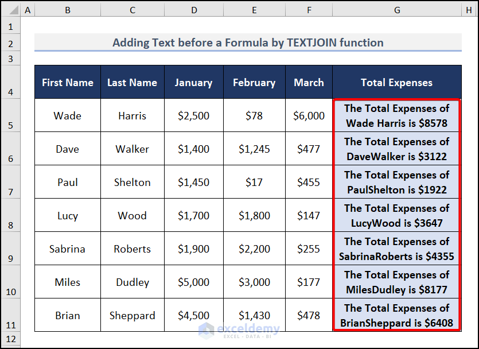The width and height of the screenshot is (479, 349).
Task: Select row 11 header
Action: 11,315
